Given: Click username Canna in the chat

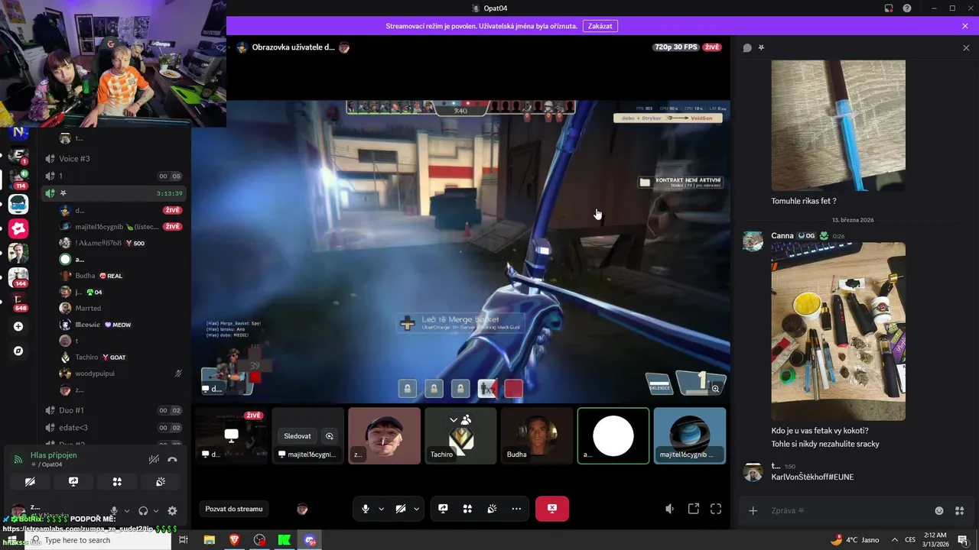Looking at the screenshot, I should [x=782, y=236].
